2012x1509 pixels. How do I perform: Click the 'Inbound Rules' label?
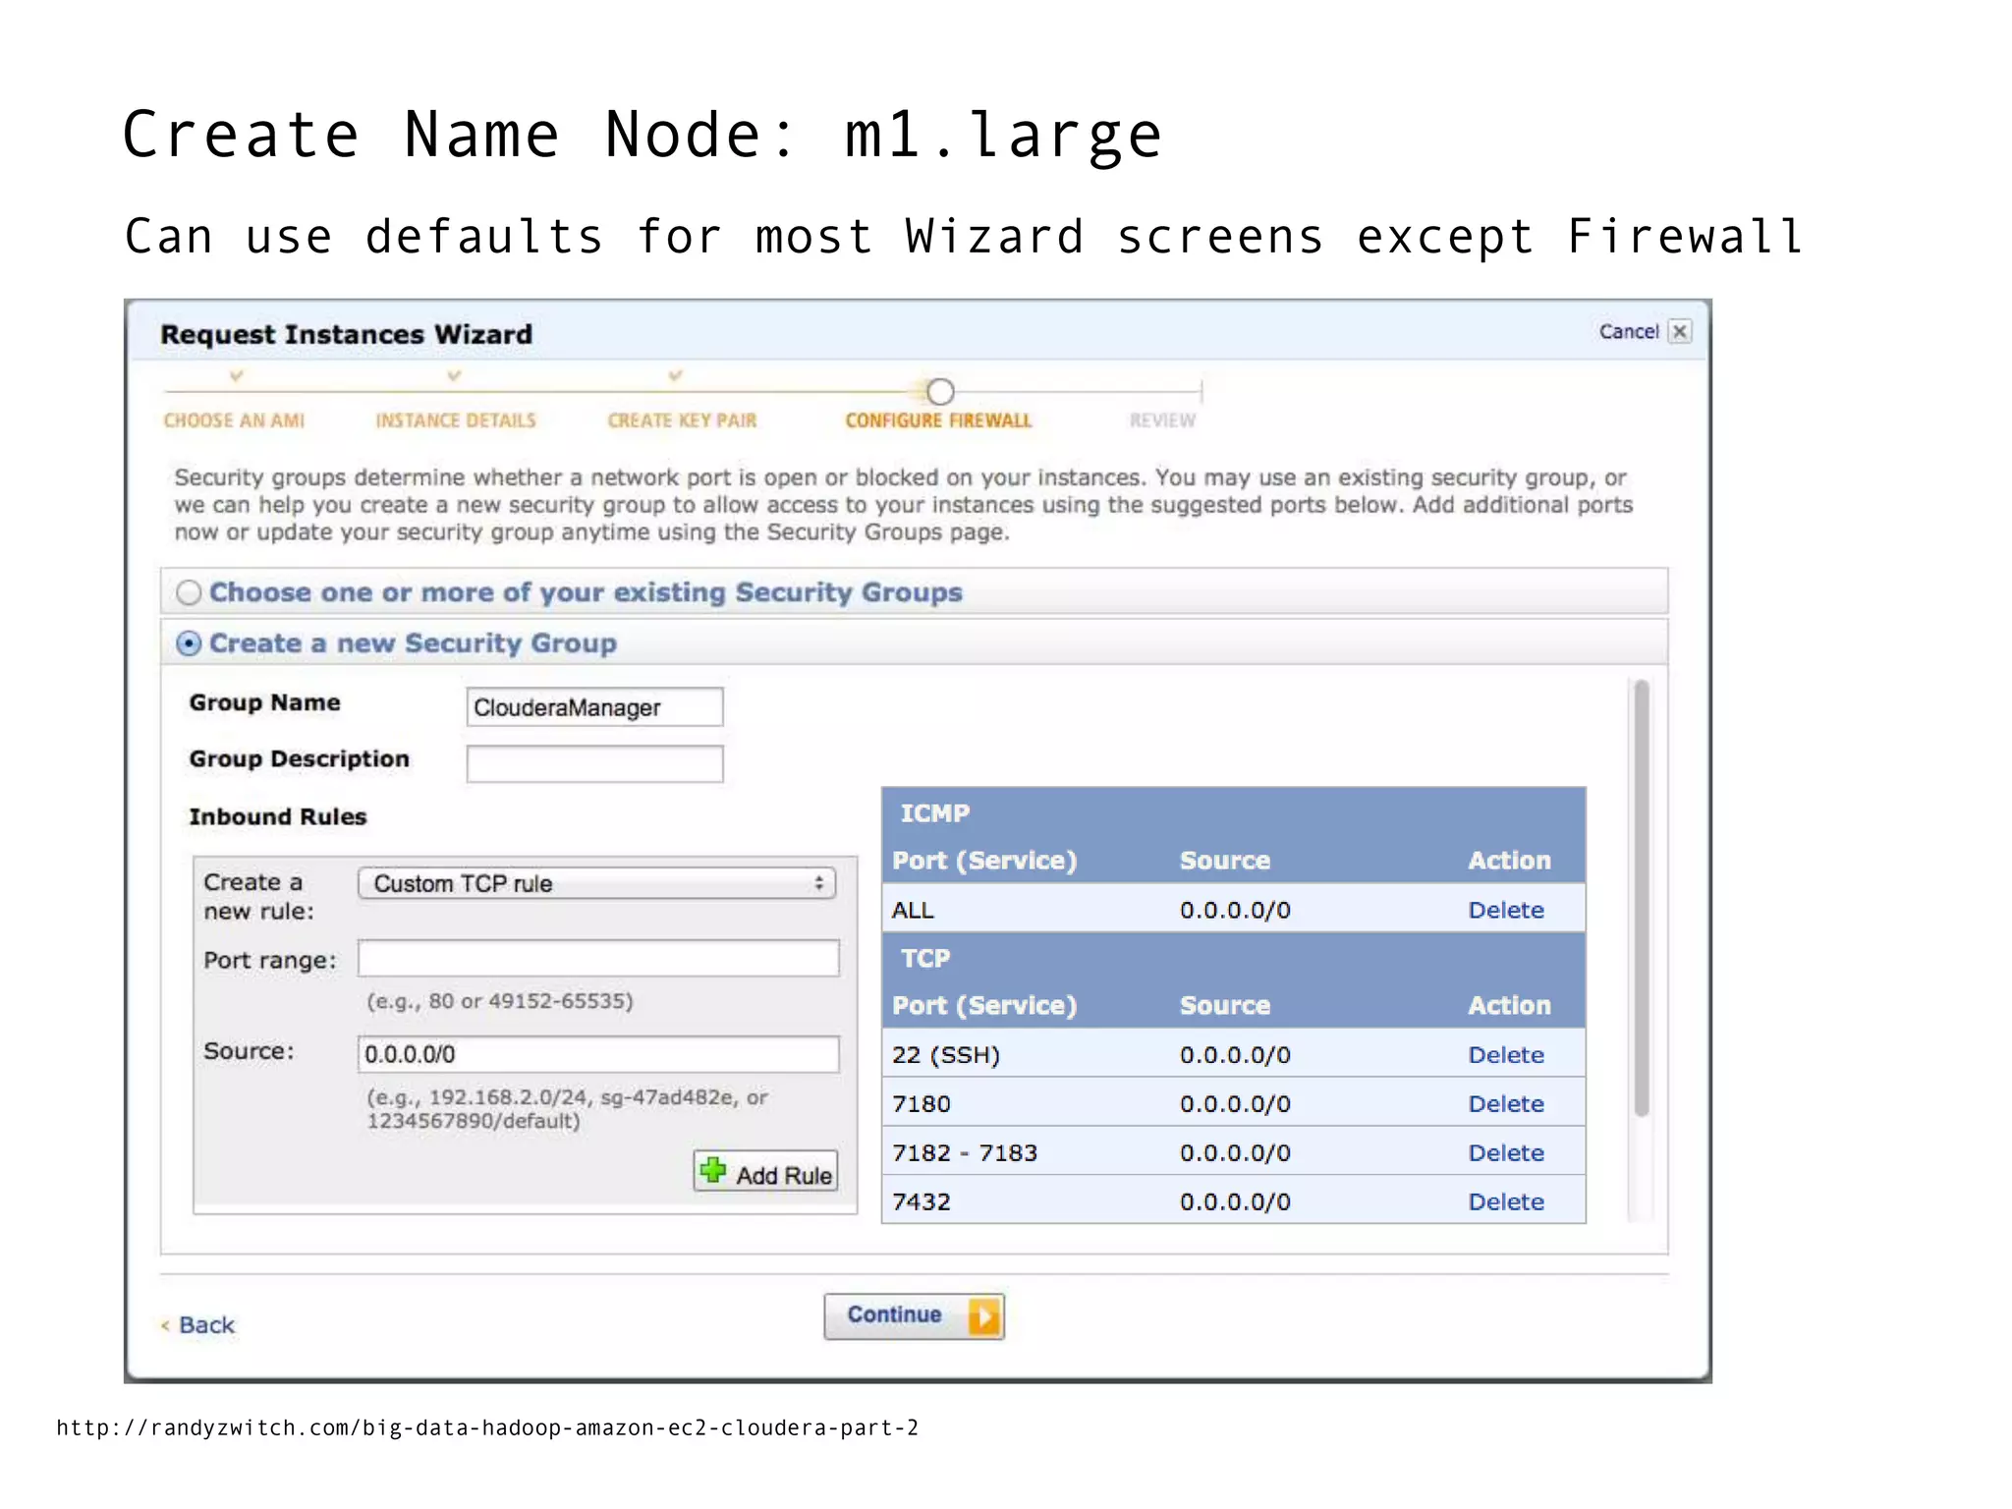tap(278, 816)
